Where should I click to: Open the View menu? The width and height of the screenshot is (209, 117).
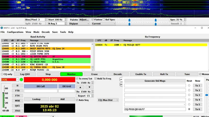click(x=28, y=32)
